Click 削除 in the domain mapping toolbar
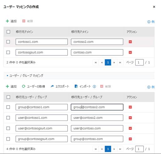 coord(28,21)
